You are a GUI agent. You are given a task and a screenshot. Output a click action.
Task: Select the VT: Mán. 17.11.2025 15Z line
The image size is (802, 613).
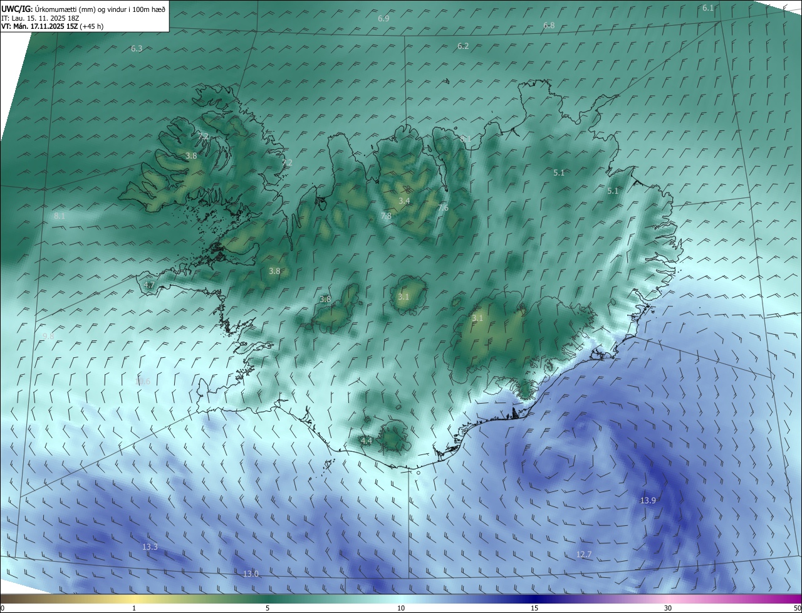53,26
